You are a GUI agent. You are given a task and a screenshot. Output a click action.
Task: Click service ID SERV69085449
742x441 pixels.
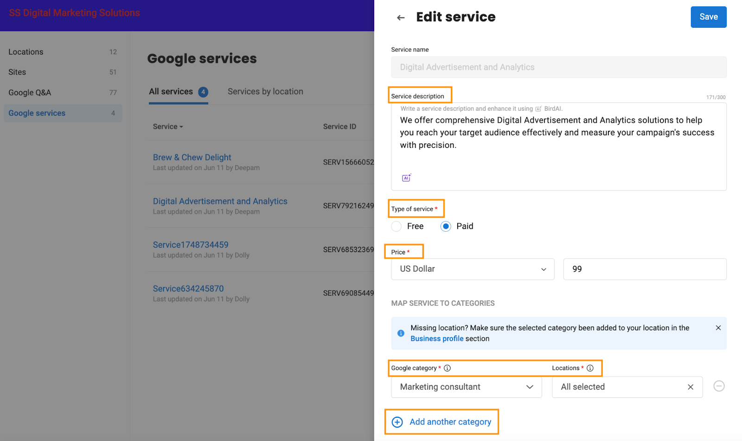point(348,293)
